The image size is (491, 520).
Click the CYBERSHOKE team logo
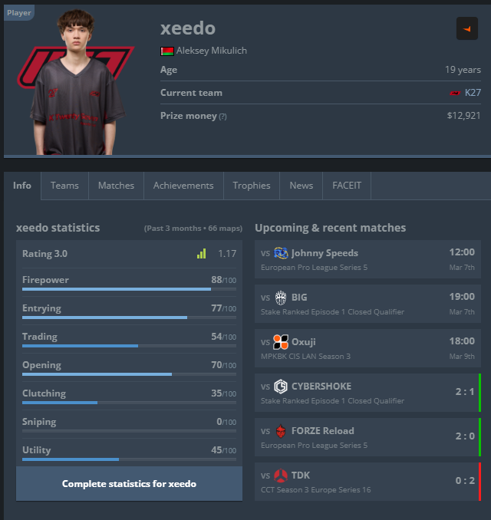[x=281, y=387]
